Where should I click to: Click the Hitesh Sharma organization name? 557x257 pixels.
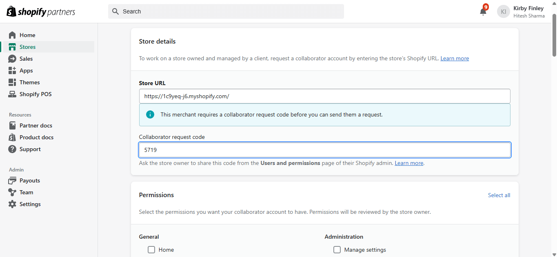pos(529,16)
